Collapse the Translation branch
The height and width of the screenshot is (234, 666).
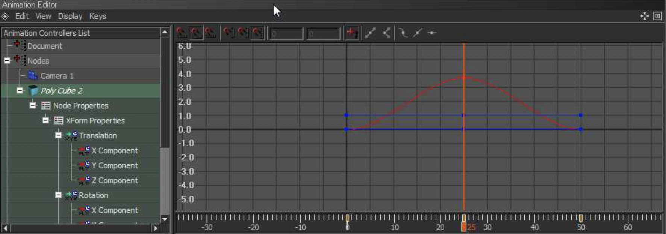pyautogui.click(x=58, y=135)
